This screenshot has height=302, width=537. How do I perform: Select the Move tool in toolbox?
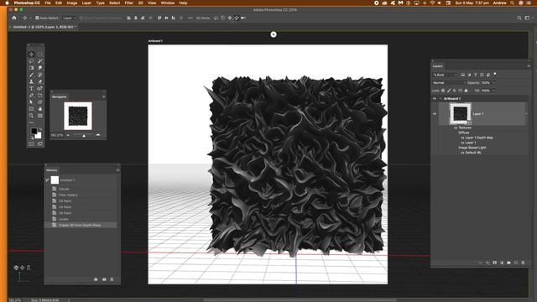tap(31, 54)
